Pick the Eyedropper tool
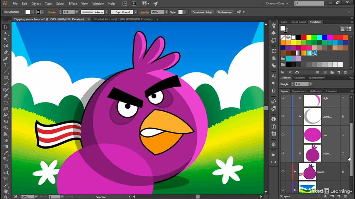The height and width of the screenshot is (199, 355). 6,153
